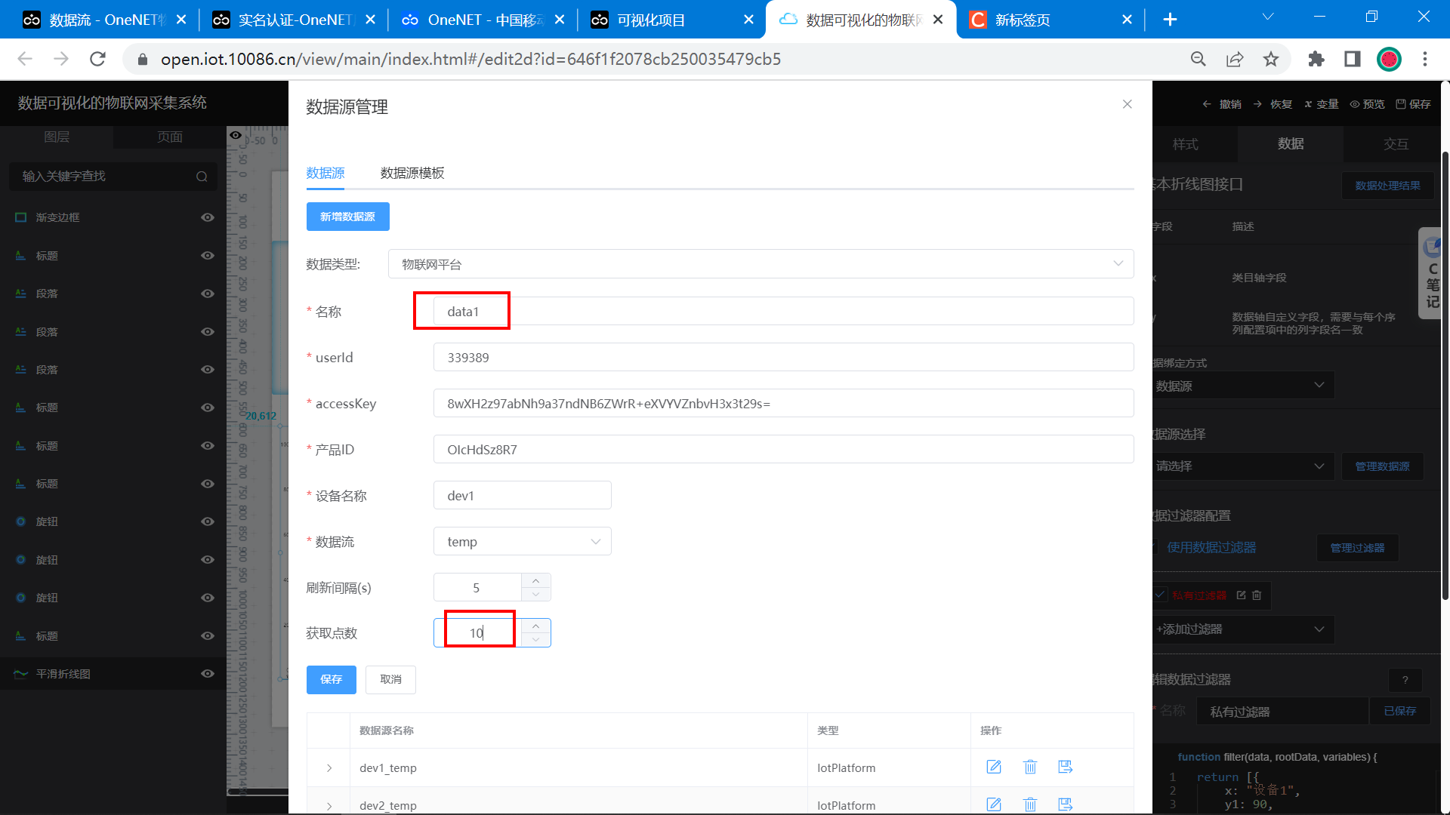This screenshot has width=1450, height=815.
Task: Reload the page in the browser toolbar
Action: 97,59
